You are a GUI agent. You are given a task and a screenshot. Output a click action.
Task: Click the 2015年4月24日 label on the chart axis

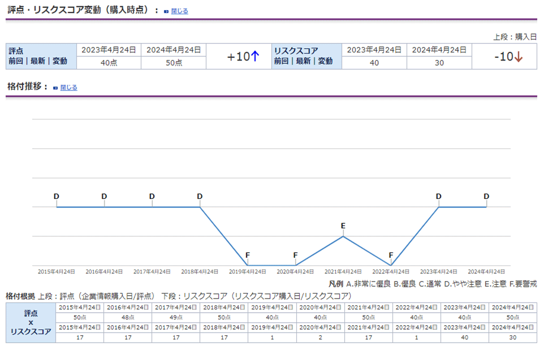(57, 271)
